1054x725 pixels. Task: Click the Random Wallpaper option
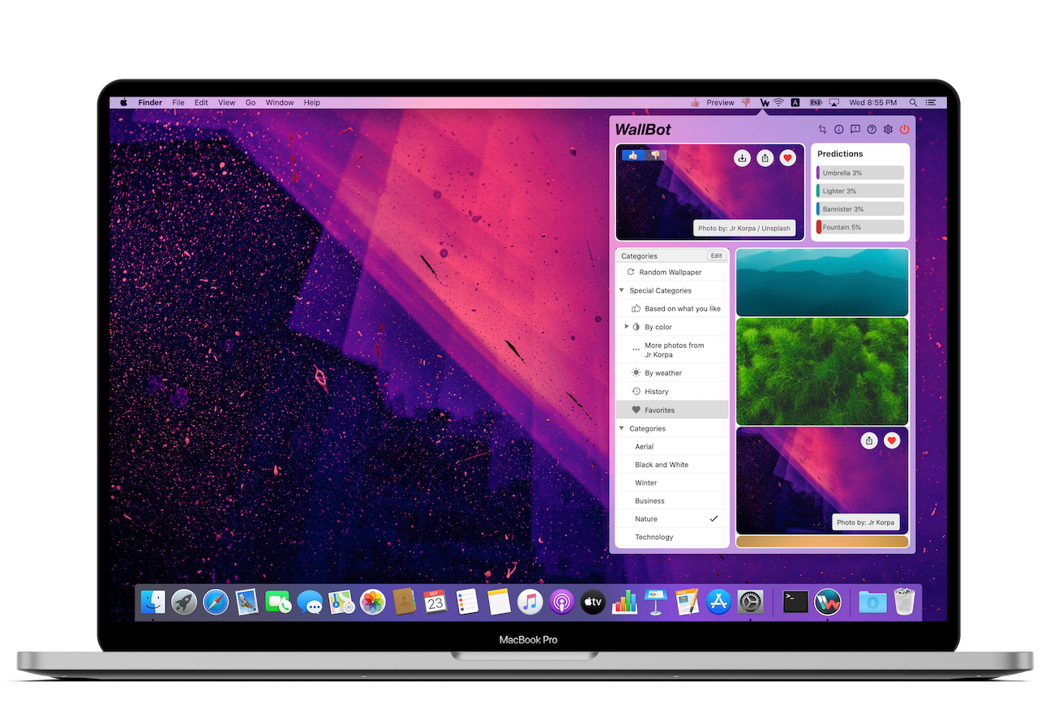click(x=670, y=272)
